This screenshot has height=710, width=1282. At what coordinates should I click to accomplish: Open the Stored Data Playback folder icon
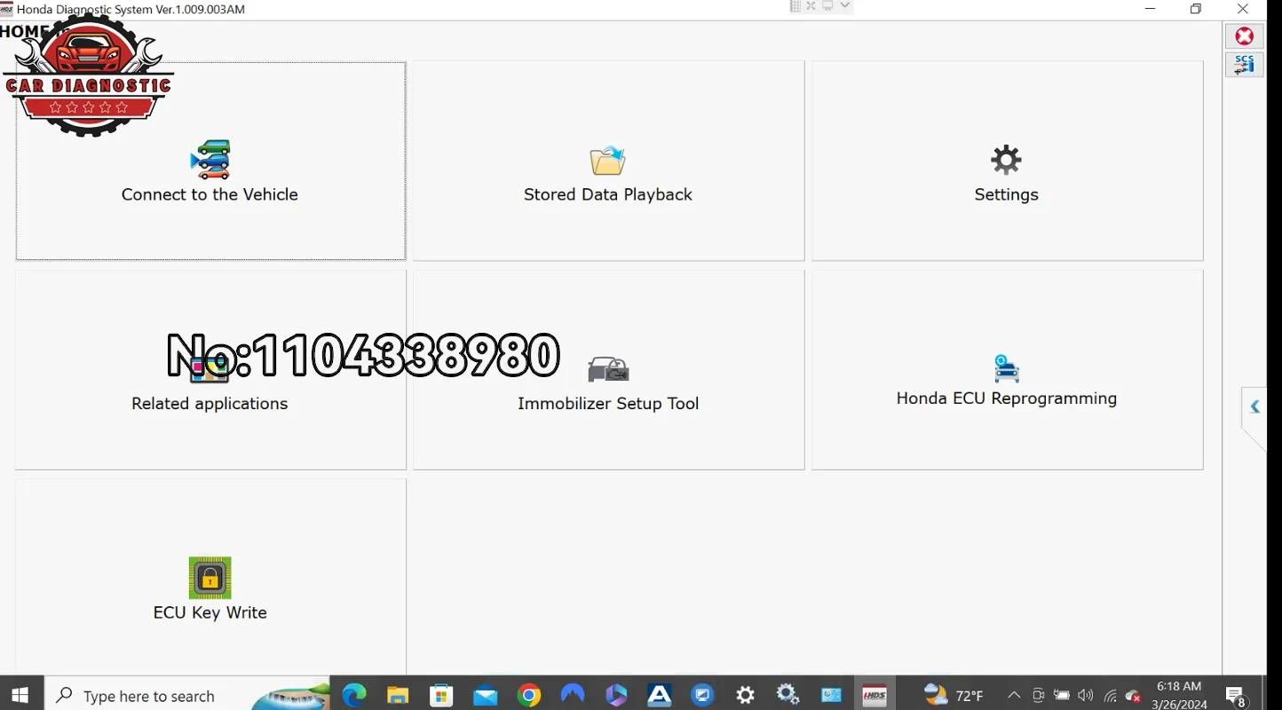(608, 161)
